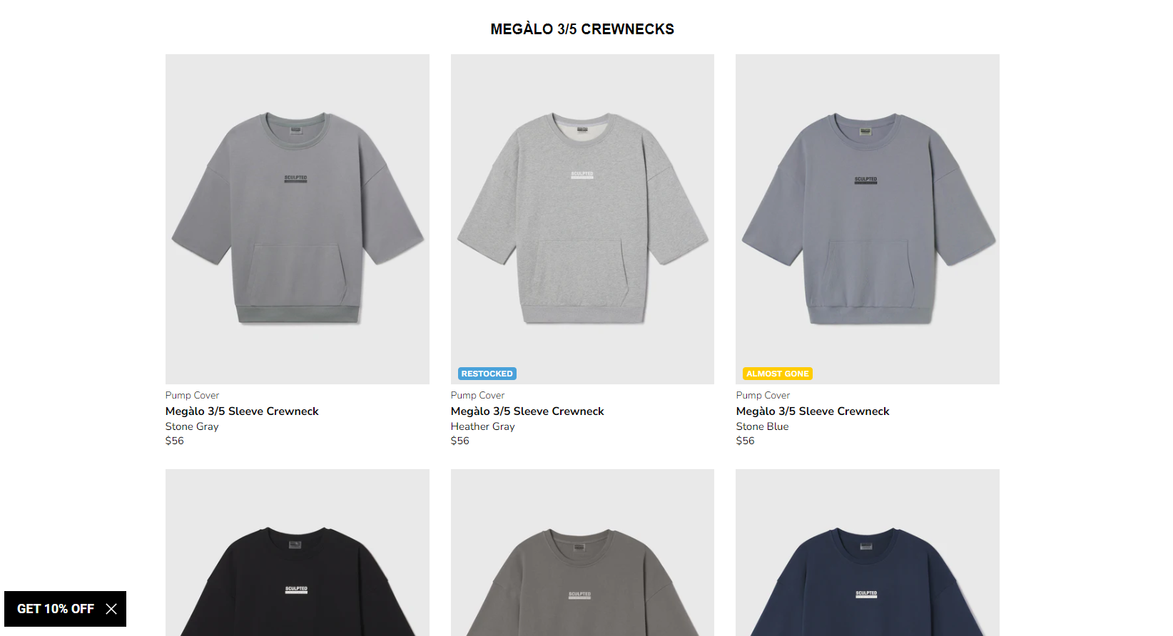
Task: Click the Stone Blue color label
Action: (763, 426)
